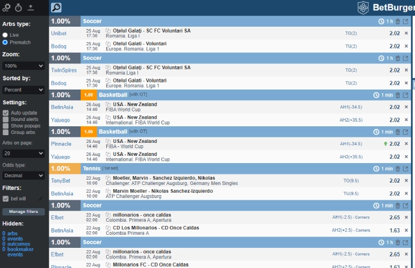Toggle the Auto update checkbox
The width and height of the screenshot is (415, 268).
[5, 113]
